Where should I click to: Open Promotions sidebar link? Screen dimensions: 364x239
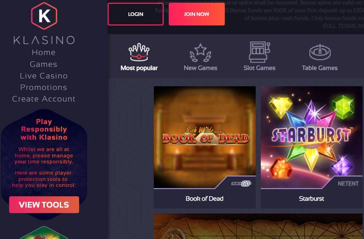click(44, 87)
